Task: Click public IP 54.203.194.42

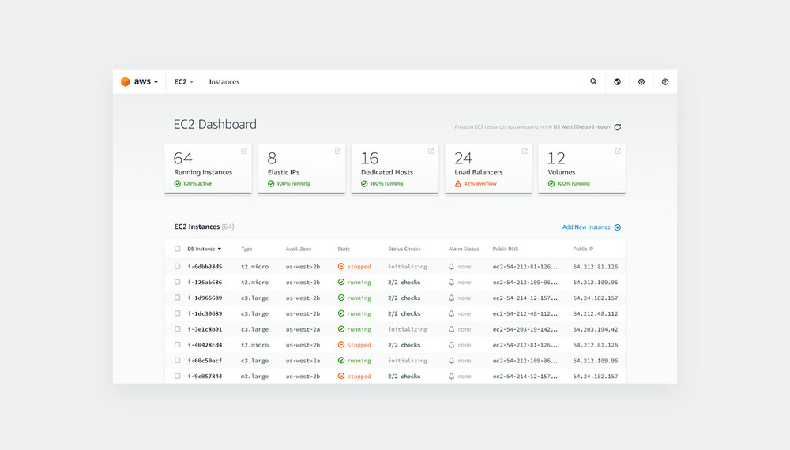Action: [596, 329]
